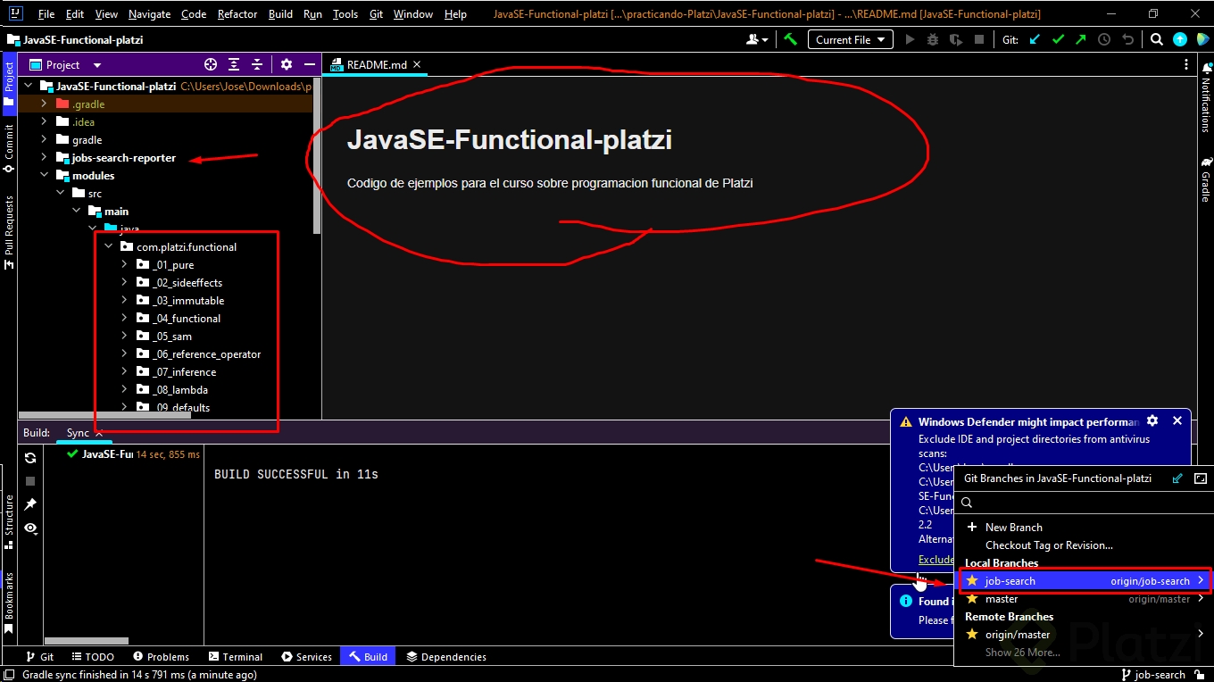Open the Navigate menu
The image size is (1214, 682).
[x=149, y=14]
